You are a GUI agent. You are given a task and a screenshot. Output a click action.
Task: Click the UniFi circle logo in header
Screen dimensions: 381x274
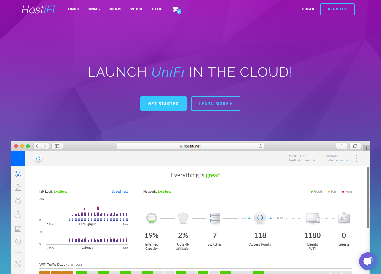coord(38,159)
